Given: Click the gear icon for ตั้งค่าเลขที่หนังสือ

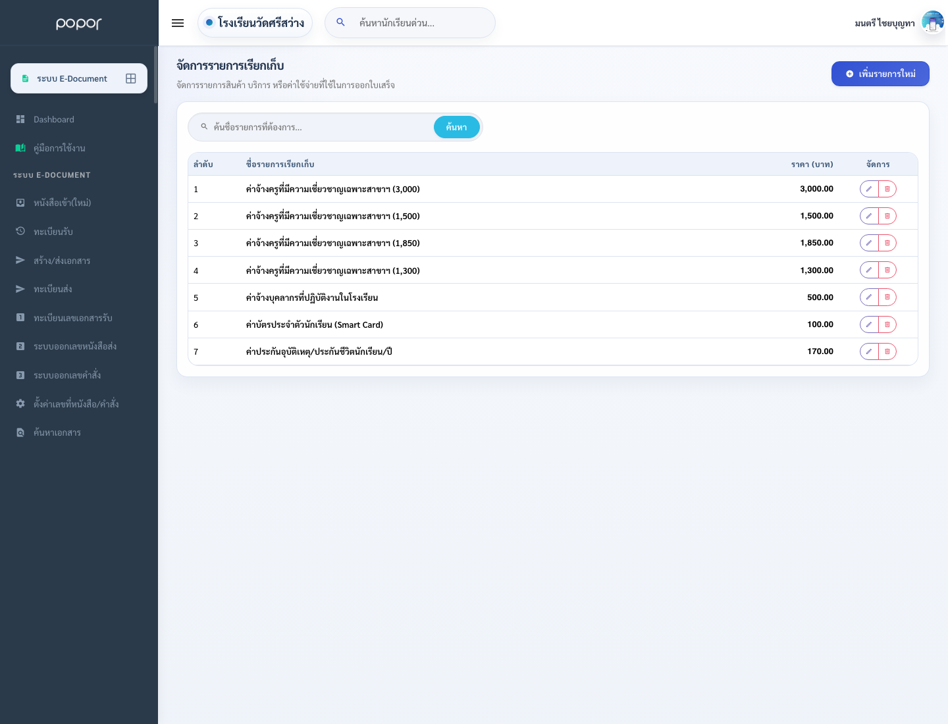Looking at the screenshot, I should point(20,403).
